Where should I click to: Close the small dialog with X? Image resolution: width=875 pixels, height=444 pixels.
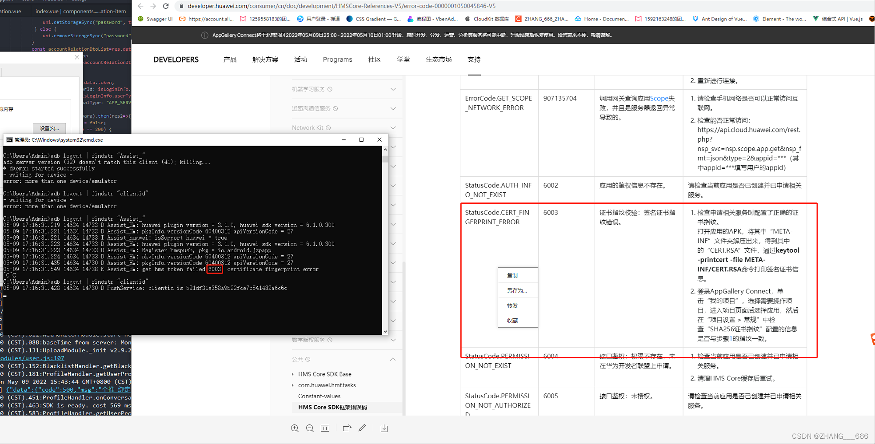(77, 57)
